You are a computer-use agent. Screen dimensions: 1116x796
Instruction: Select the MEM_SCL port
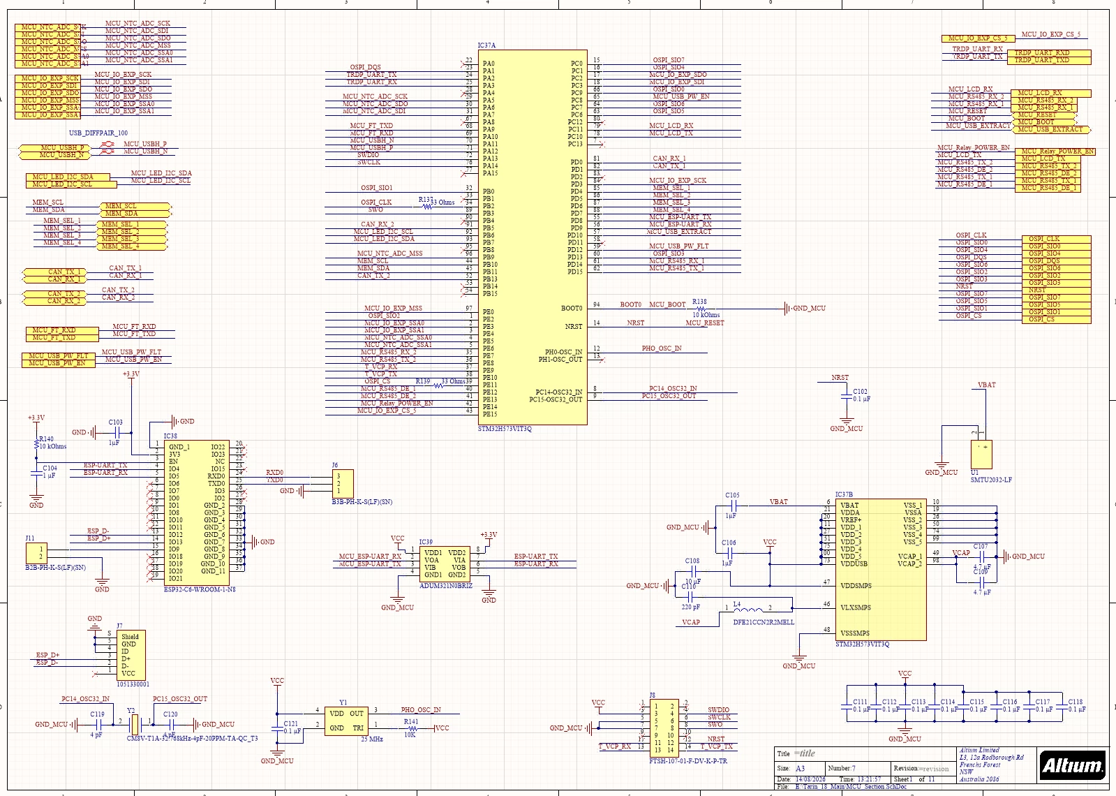click(135, 206)
